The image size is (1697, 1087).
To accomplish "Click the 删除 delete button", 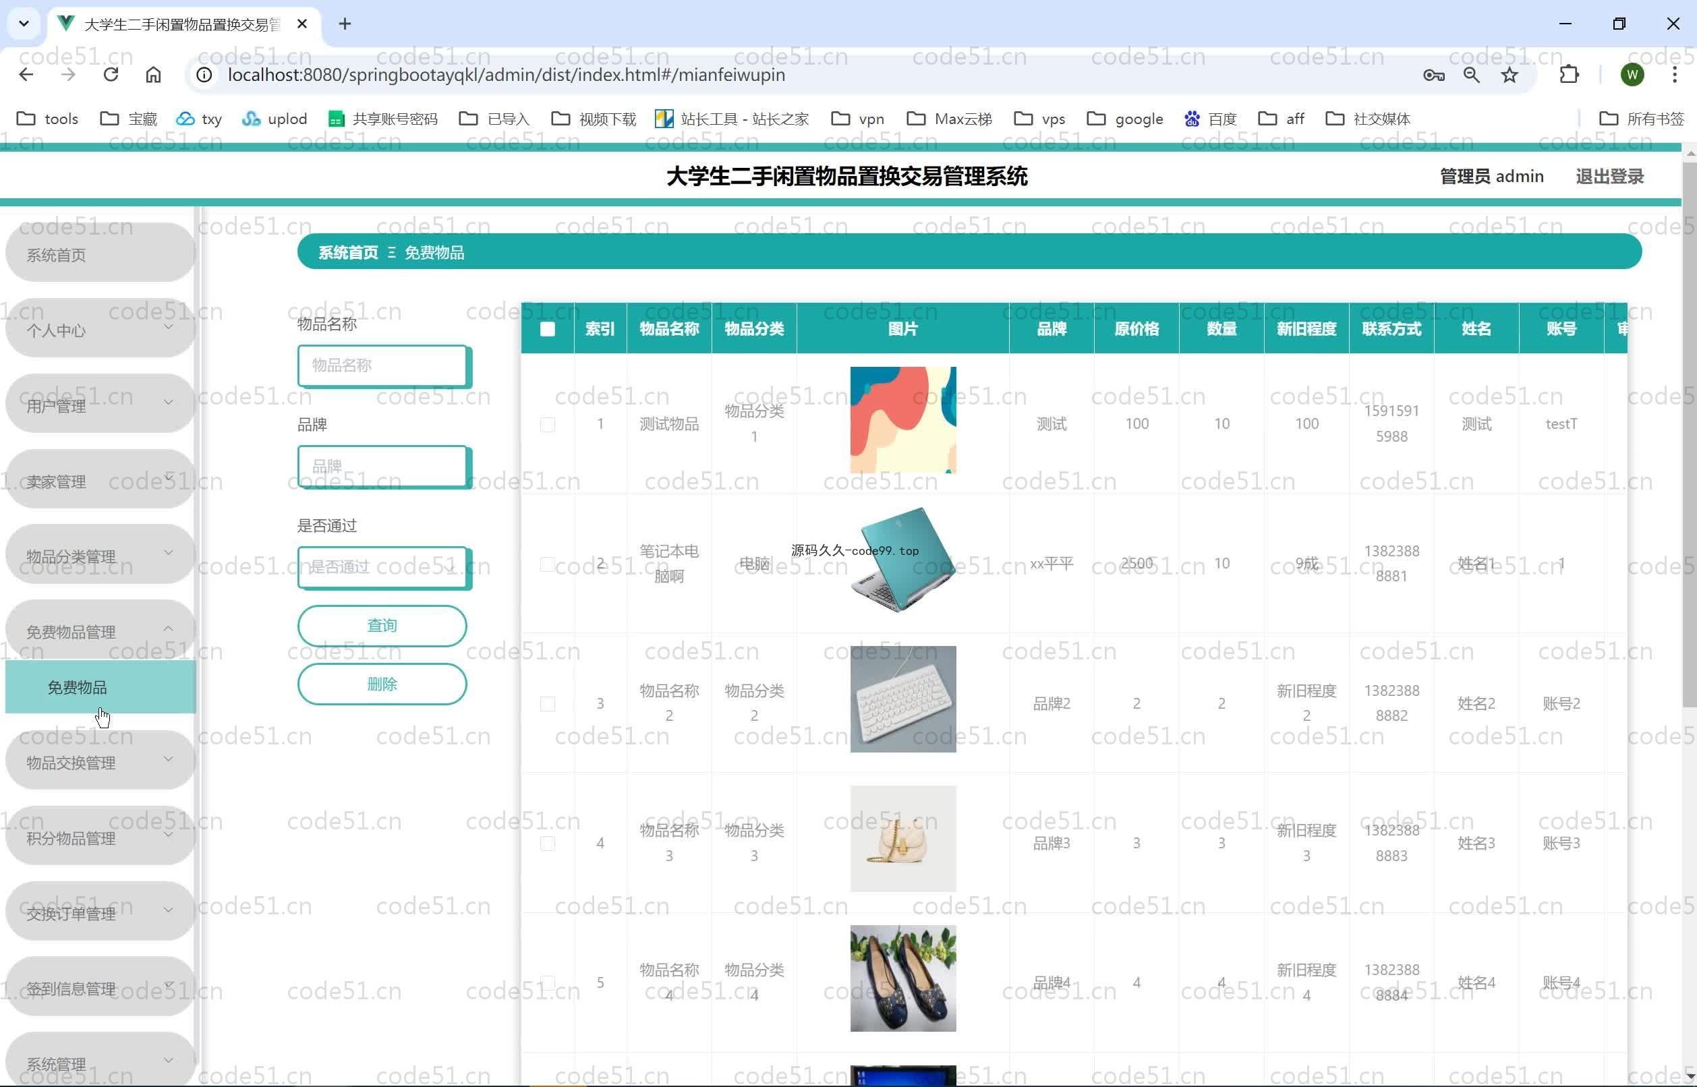I will [x=382, y=684].
